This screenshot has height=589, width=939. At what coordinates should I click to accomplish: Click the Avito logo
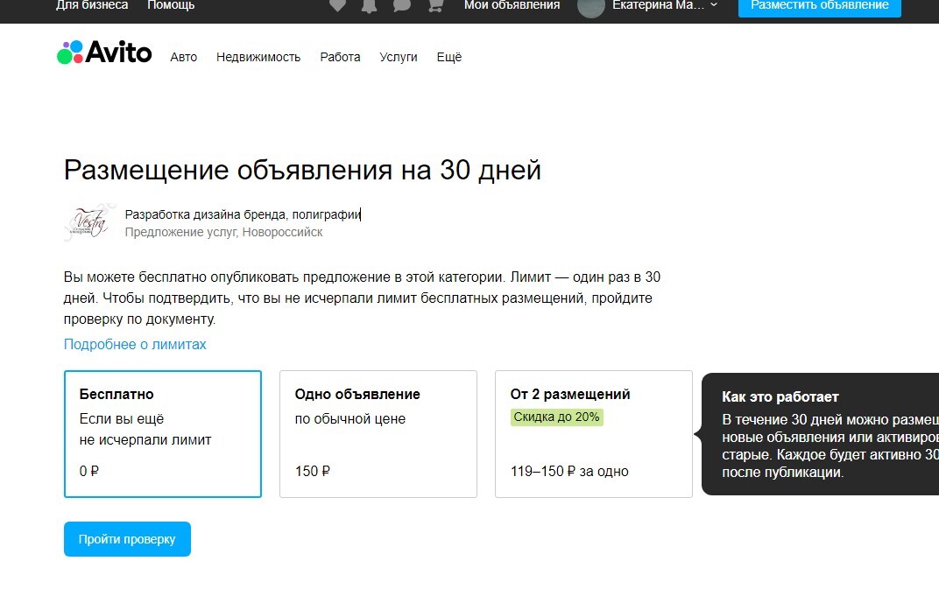point(104,53)
